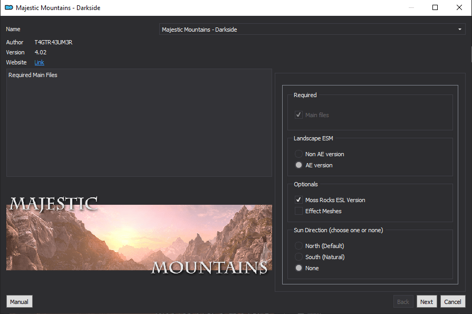Click the Optionals group label
This screenshot has width=472, height=314.
306,184
